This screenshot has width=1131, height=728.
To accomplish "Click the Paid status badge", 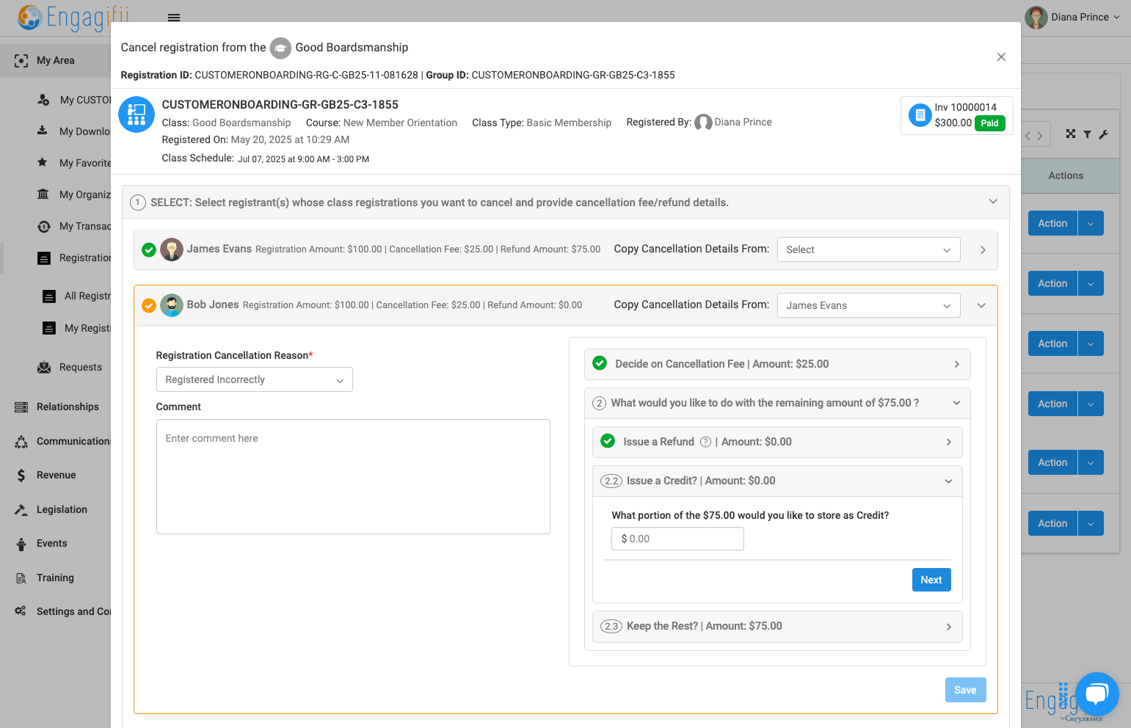I will pyautogui.click(x=989, y=123).
